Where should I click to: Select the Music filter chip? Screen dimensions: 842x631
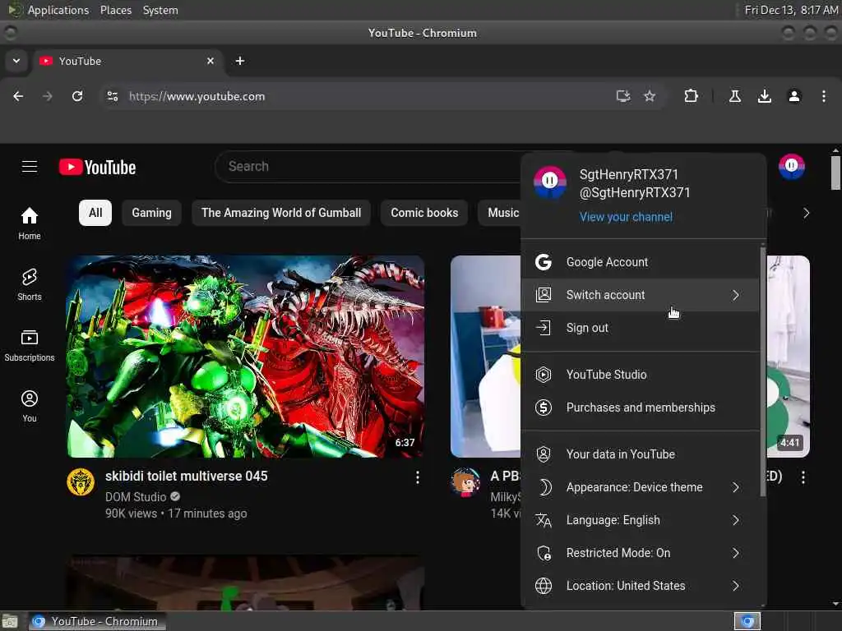coord(500,213)
